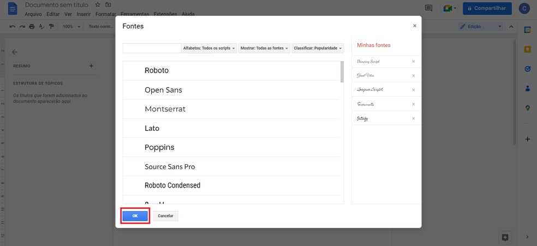This screenshot has height=246, width=537.
Task: Select Montserrat in the font list
Action: [165, 109]
